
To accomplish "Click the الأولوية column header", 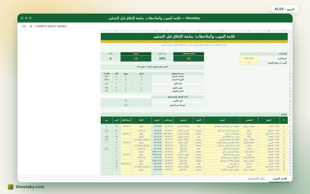I will click(199, 120).
